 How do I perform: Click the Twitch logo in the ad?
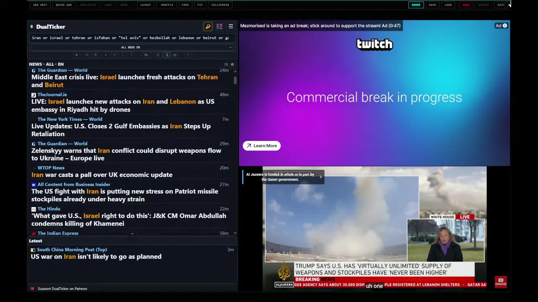pos(374,44)
